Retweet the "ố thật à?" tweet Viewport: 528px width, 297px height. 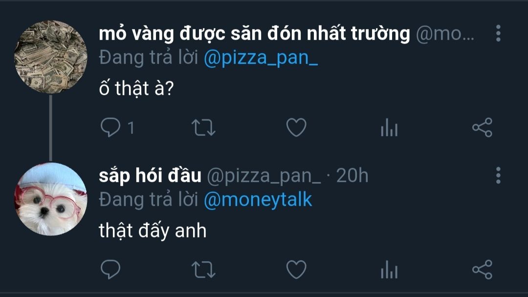(203, 128)
